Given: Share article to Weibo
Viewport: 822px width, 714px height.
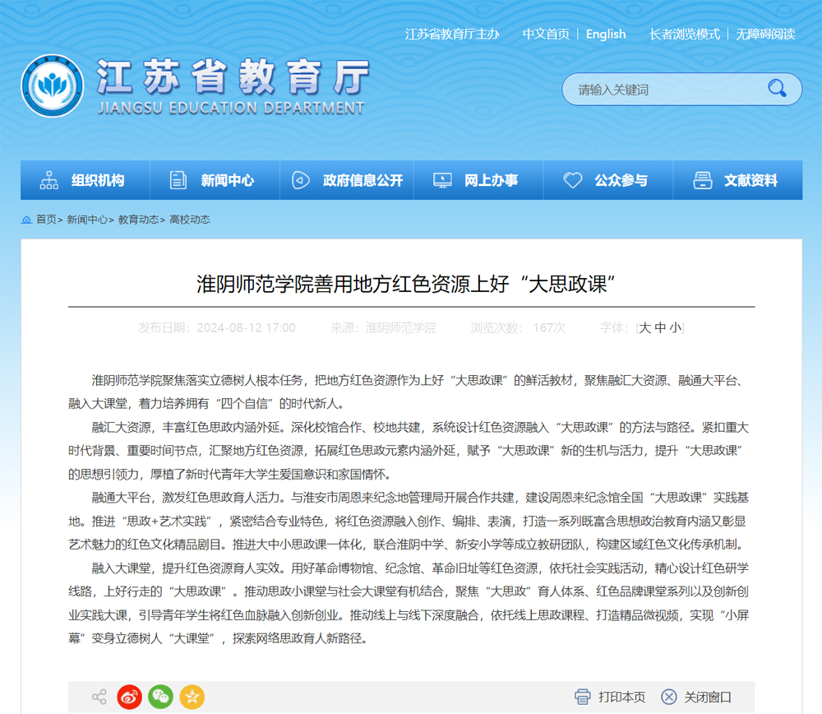Looking at the screenshot, I should point(130,697).
